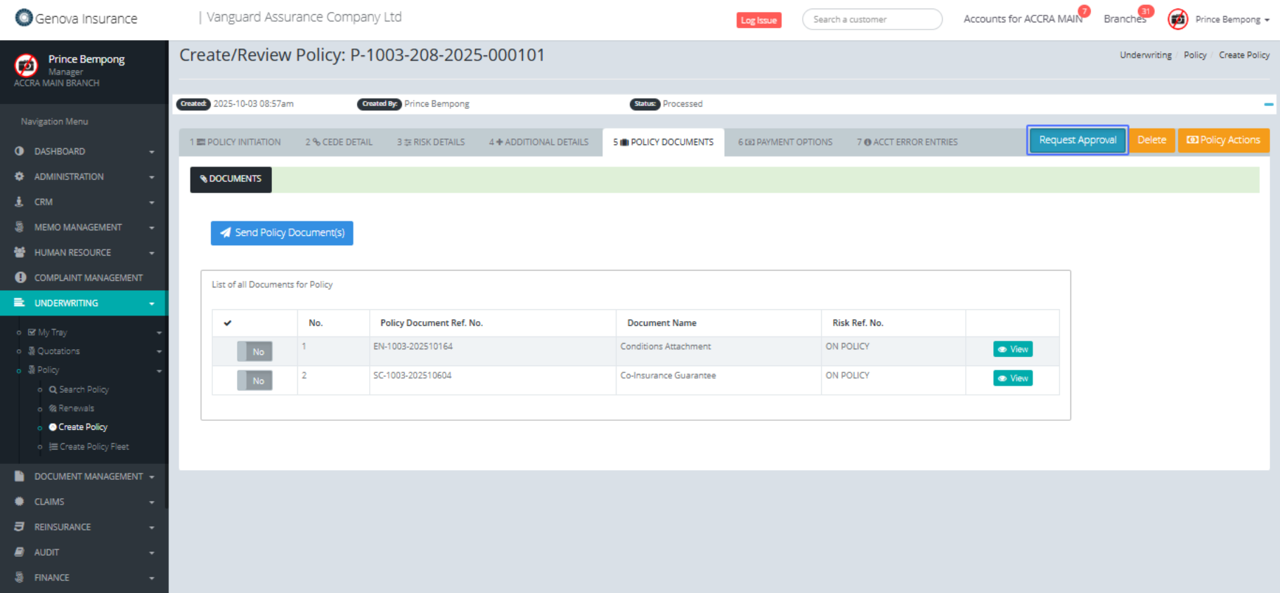1280x593 pixels.
Task: Open the Prince Bempong user dropdown
Action: [x=1232, y=20]
